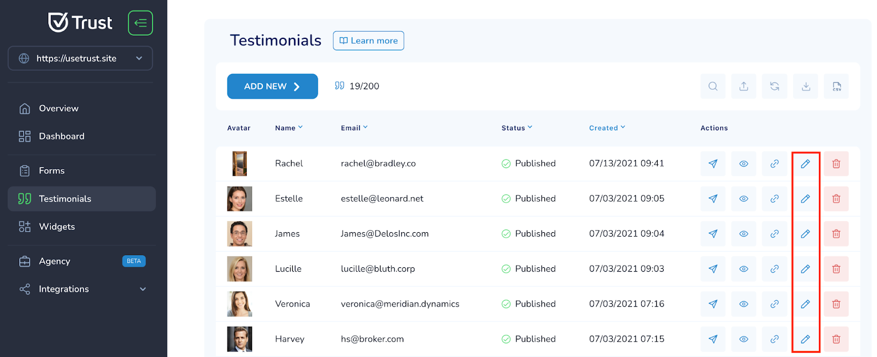Click the Published status in Lucille's row
This screenshot has height=357, width=877.
(x=528, y=269)
